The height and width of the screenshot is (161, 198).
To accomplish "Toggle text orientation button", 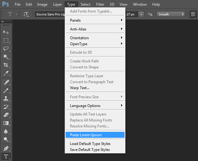I will point(26,14).
